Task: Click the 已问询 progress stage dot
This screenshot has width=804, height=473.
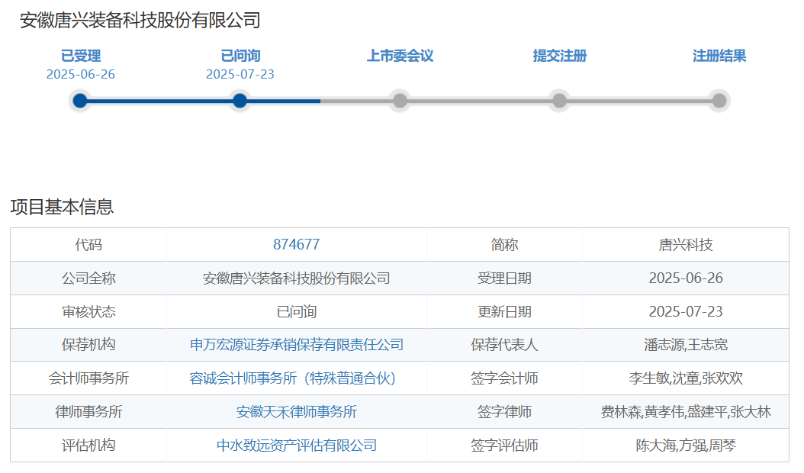Action: pos(240,101)
